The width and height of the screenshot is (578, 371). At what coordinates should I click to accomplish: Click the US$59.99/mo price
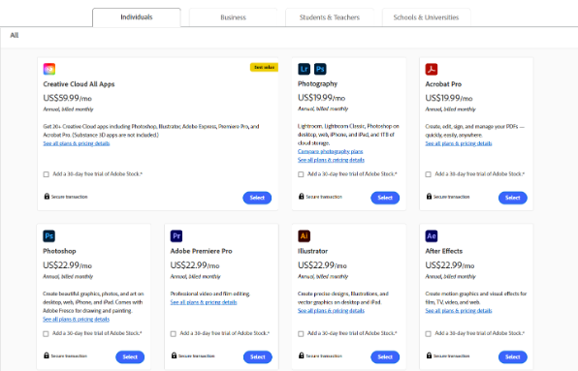tap(68, 98)
